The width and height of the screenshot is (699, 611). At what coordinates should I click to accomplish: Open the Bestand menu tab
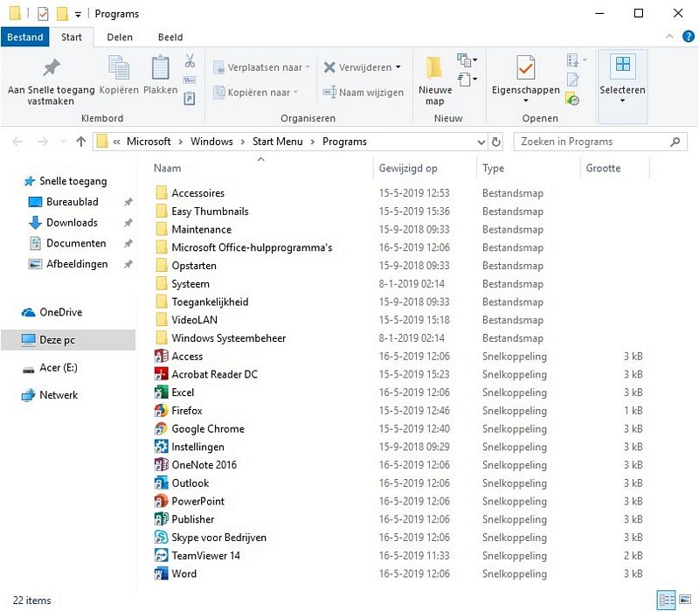pyautogui.click(x=25, y=37)
